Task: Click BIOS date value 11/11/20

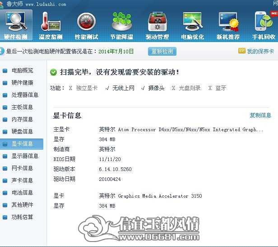Action: coord(110,159)
